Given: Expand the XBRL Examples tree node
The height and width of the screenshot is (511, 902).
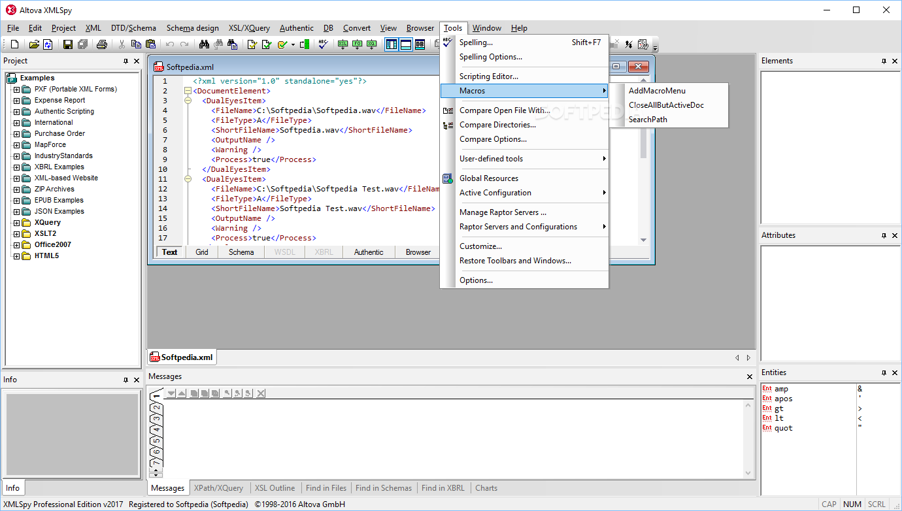Looking at the screenshot, I should (17, 167).
